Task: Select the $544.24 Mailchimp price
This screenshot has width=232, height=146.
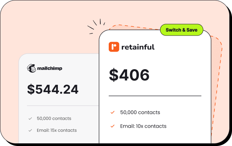Action: [53, 89]
